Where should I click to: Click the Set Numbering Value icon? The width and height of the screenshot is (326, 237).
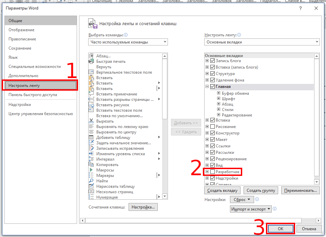pos(91,143)
